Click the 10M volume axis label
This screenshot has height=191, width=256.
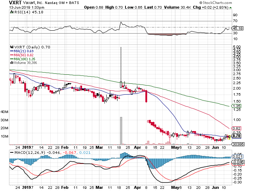4,136
